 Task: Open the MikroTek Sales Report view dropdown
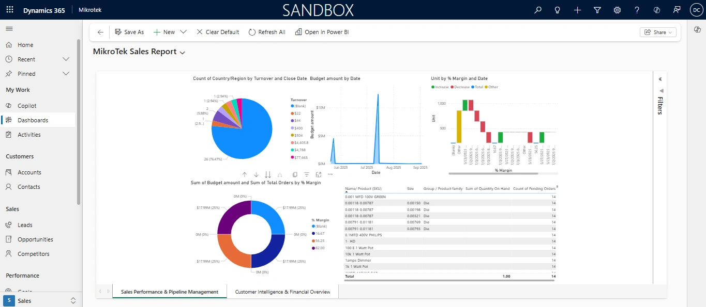tap(182, 52)
